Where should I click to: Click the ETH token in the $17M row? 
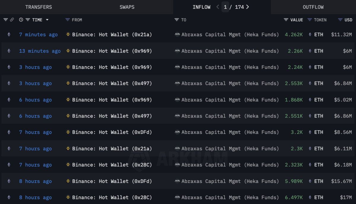pyautogui.click(x=318, y=197)
